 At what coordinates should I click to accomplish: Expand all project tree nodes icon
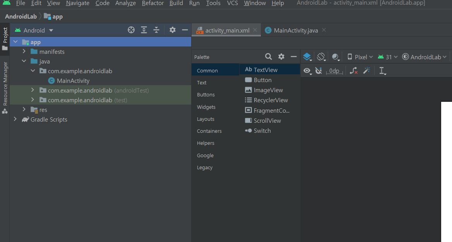(x=144, y=30)
